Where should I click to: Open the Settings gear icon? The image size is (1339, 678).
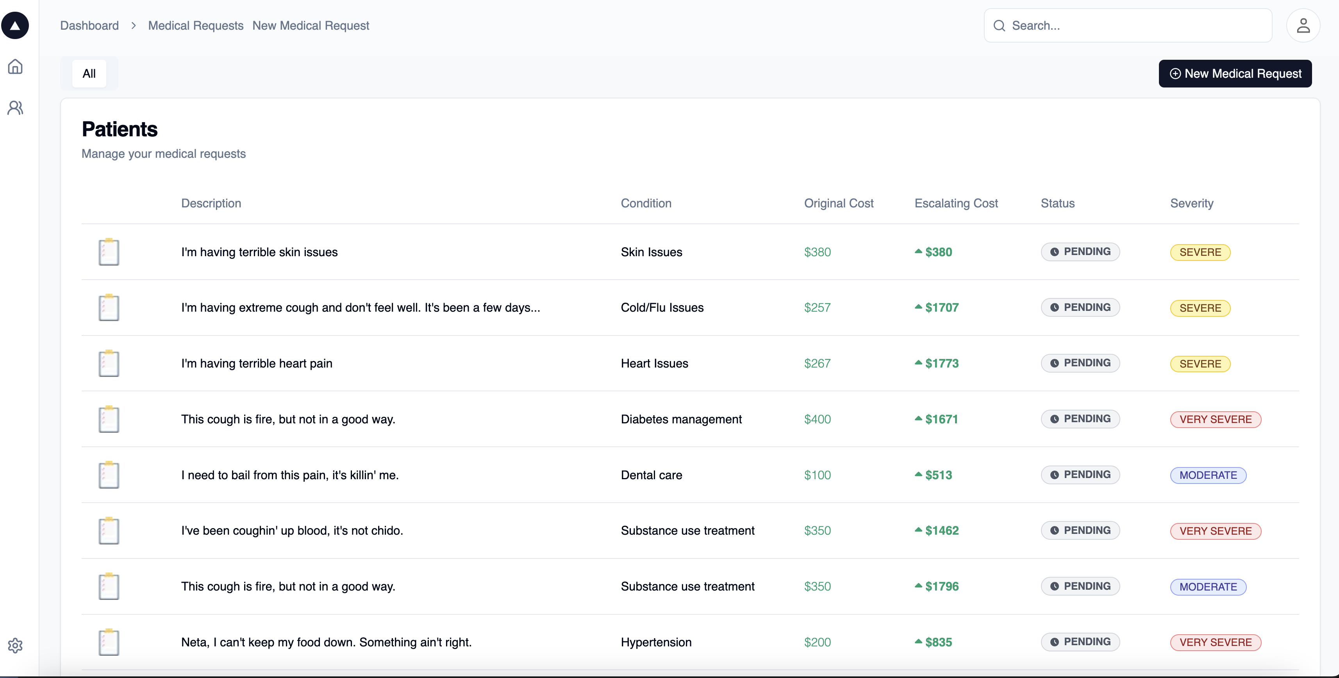15,645
